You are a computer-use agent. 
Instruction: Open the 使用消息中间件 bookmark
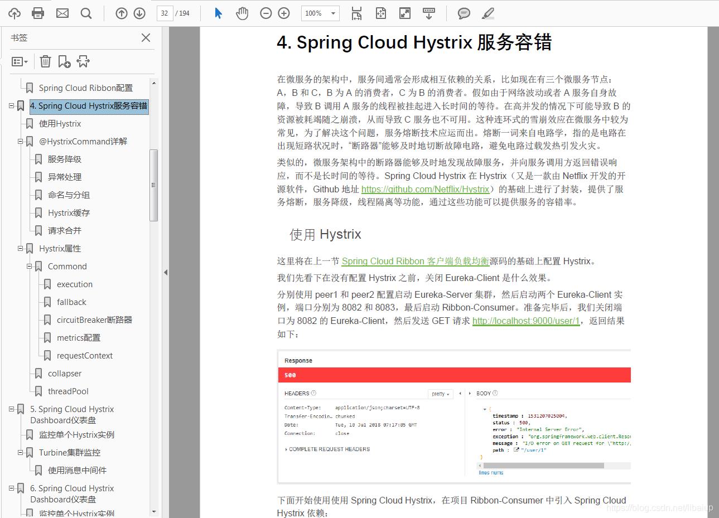pos(78,470)
